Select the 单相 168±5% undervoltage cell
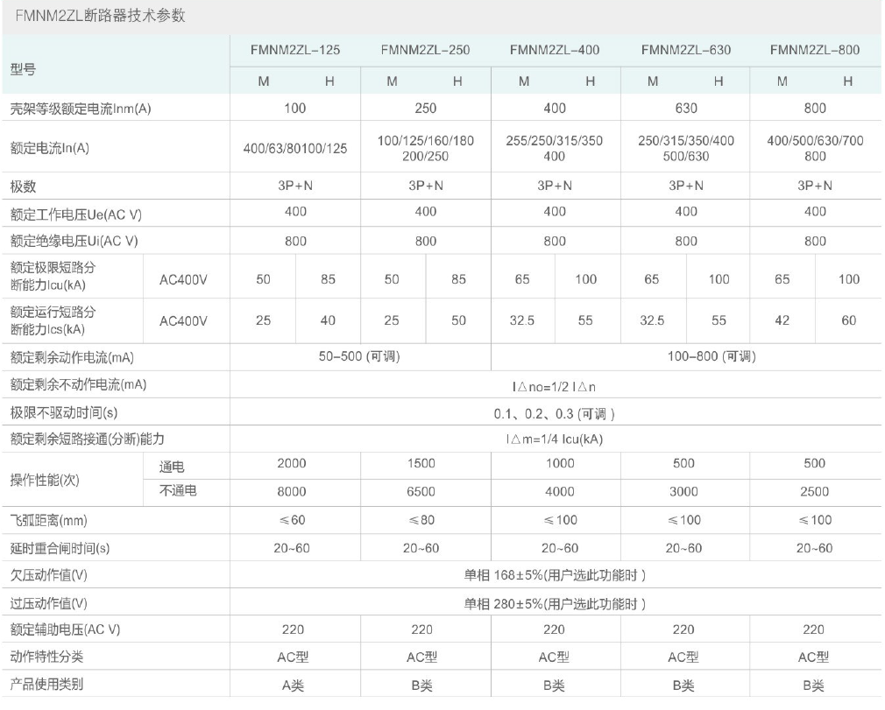 pos(555,575)
